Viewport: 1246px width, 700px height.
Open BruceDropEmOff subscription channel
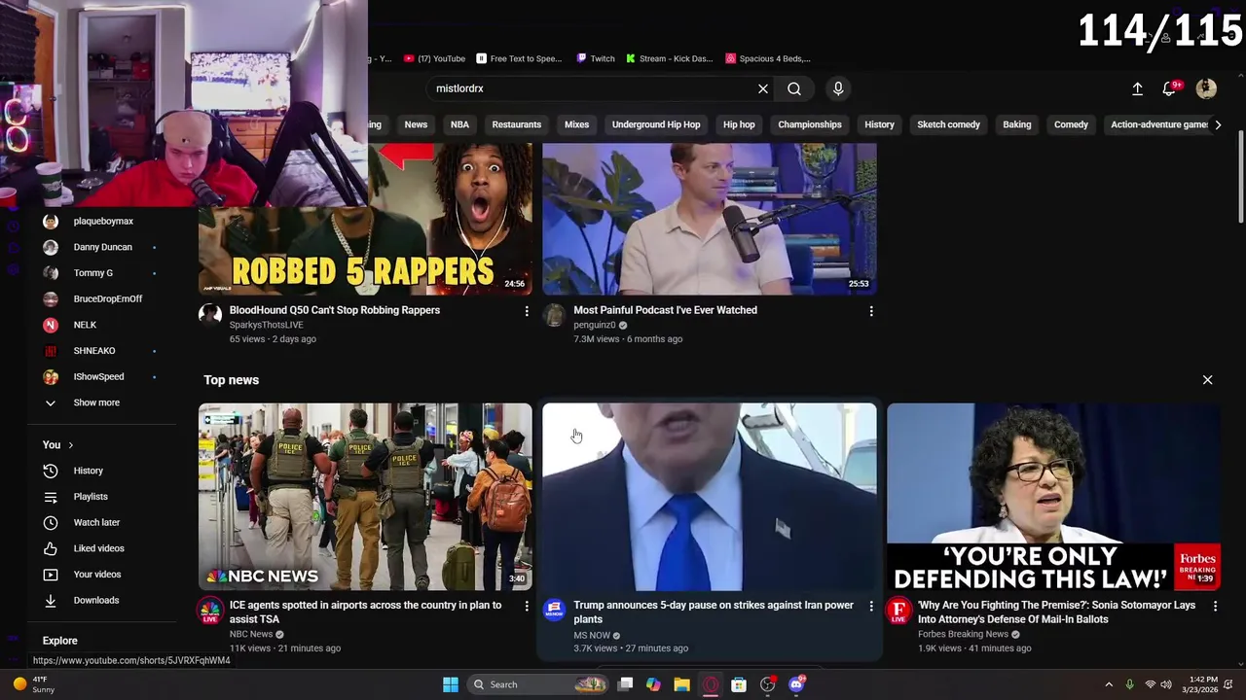[x=107, y=299]
